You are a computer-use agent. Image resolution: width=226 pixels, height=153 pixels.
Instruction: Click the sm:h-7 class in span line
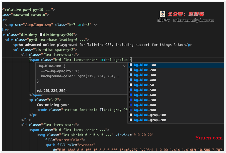click(x=105, y=60)
